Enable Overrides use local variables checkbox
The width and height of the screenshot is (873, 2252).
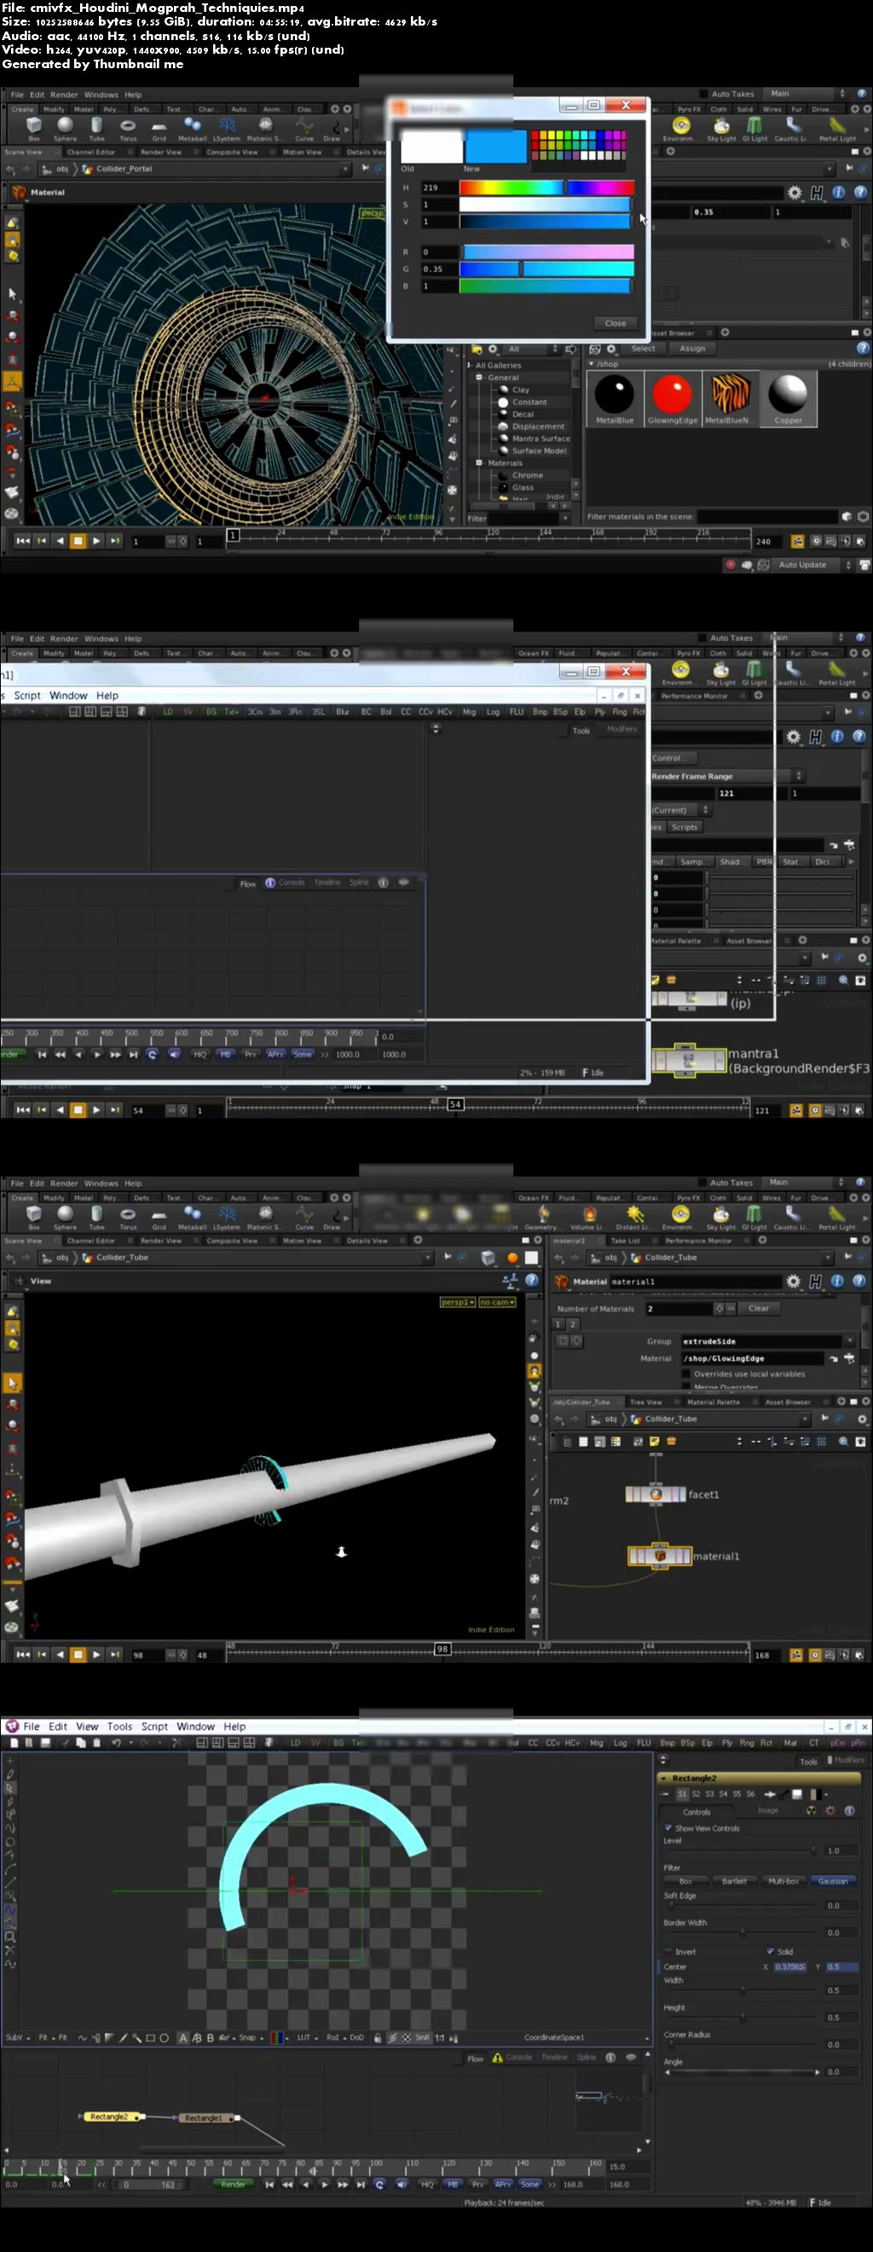tap(685, 1373)
